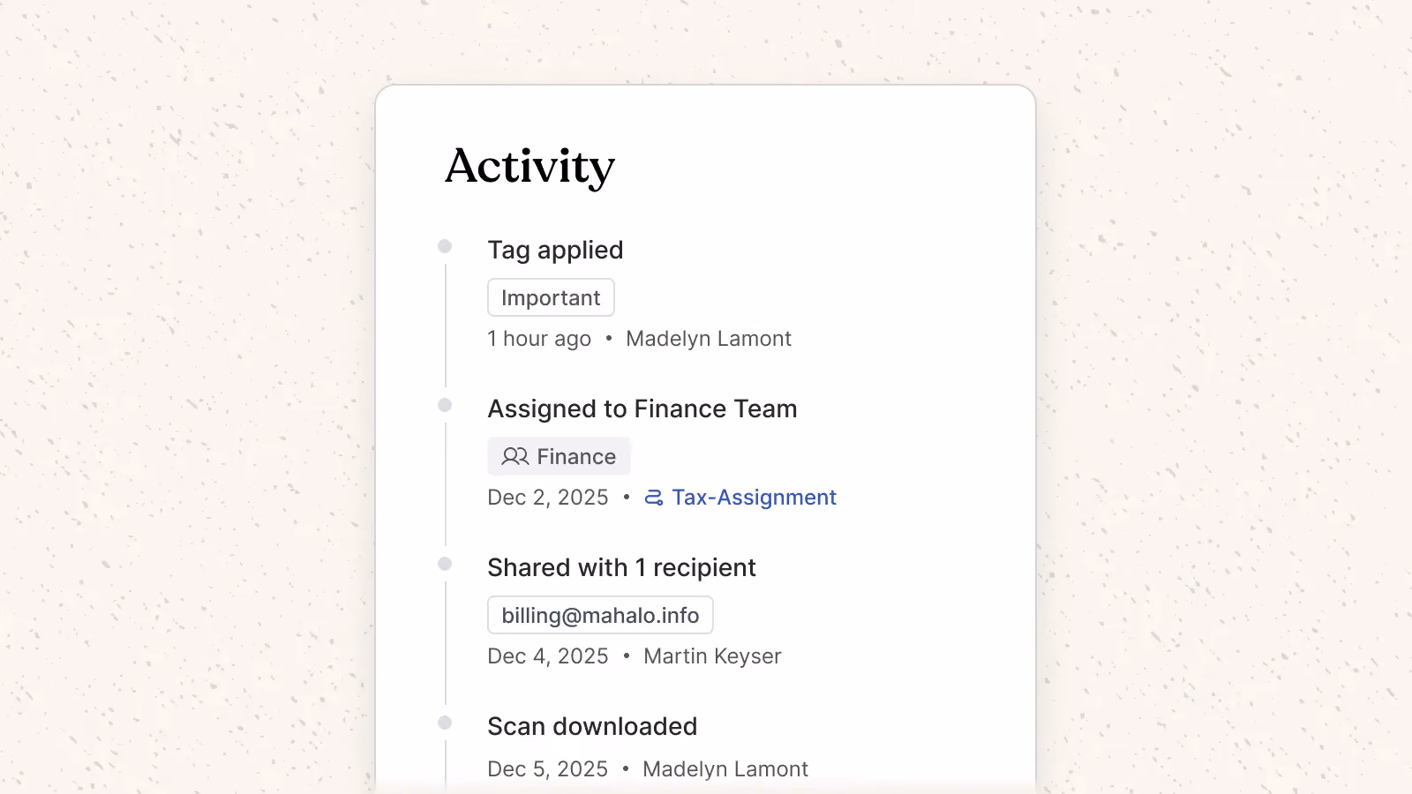Screen dimensions: 1412x794
Task: Click the Scan downloaded entry title
Action: pos(592,726)
